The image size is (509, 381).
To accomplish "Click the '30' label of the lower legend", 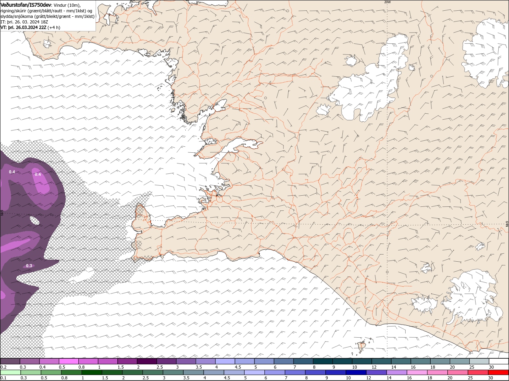I will click(x=490, y=378).
